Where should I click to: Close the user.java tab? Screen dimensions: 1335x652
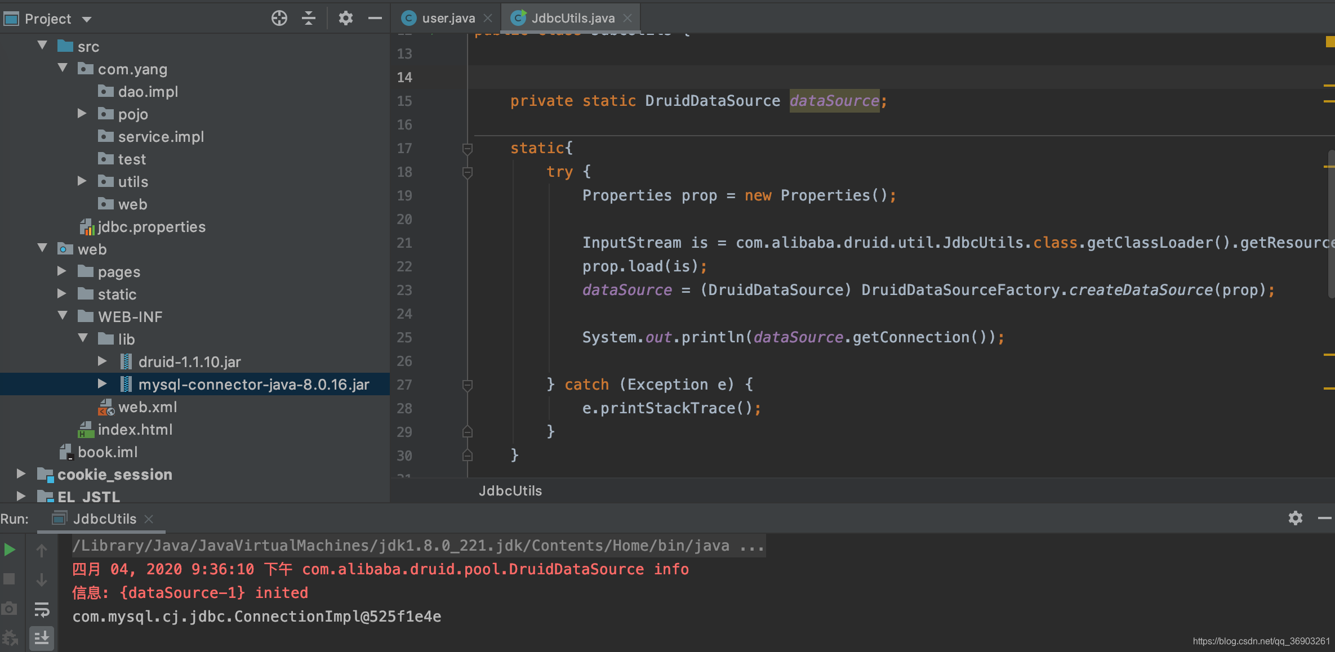488,18
